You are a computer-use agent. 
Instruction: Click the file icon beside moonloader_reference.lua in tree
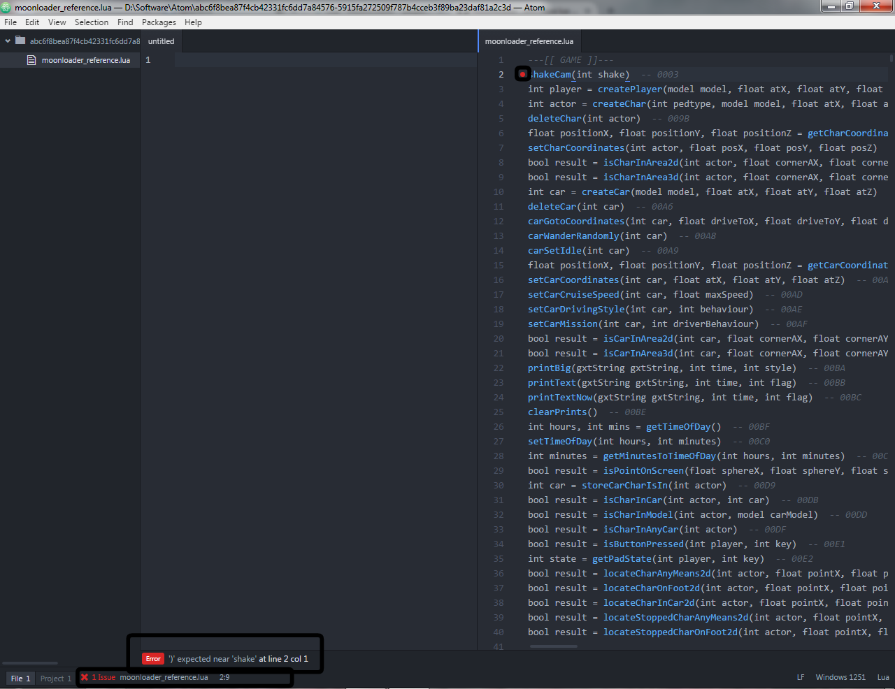[x=31, y=60]
